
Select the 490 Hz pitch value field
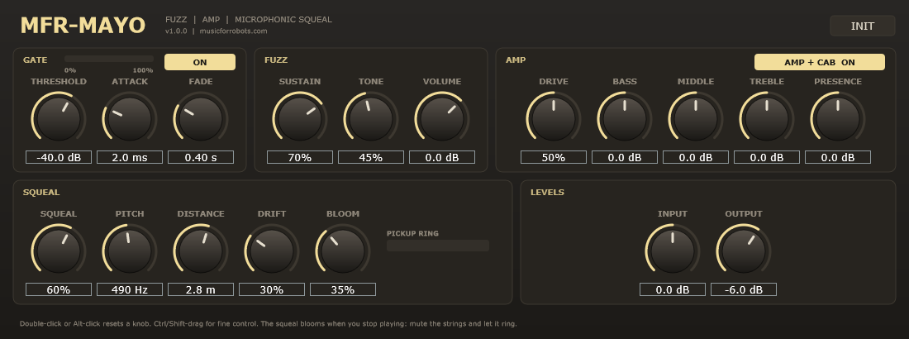tap(130, 289)
